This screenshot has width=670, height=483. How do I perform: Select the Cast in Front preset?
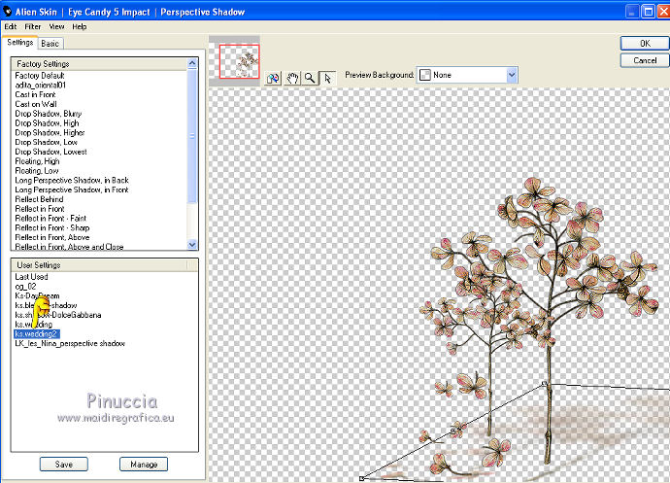click(35, 94)
